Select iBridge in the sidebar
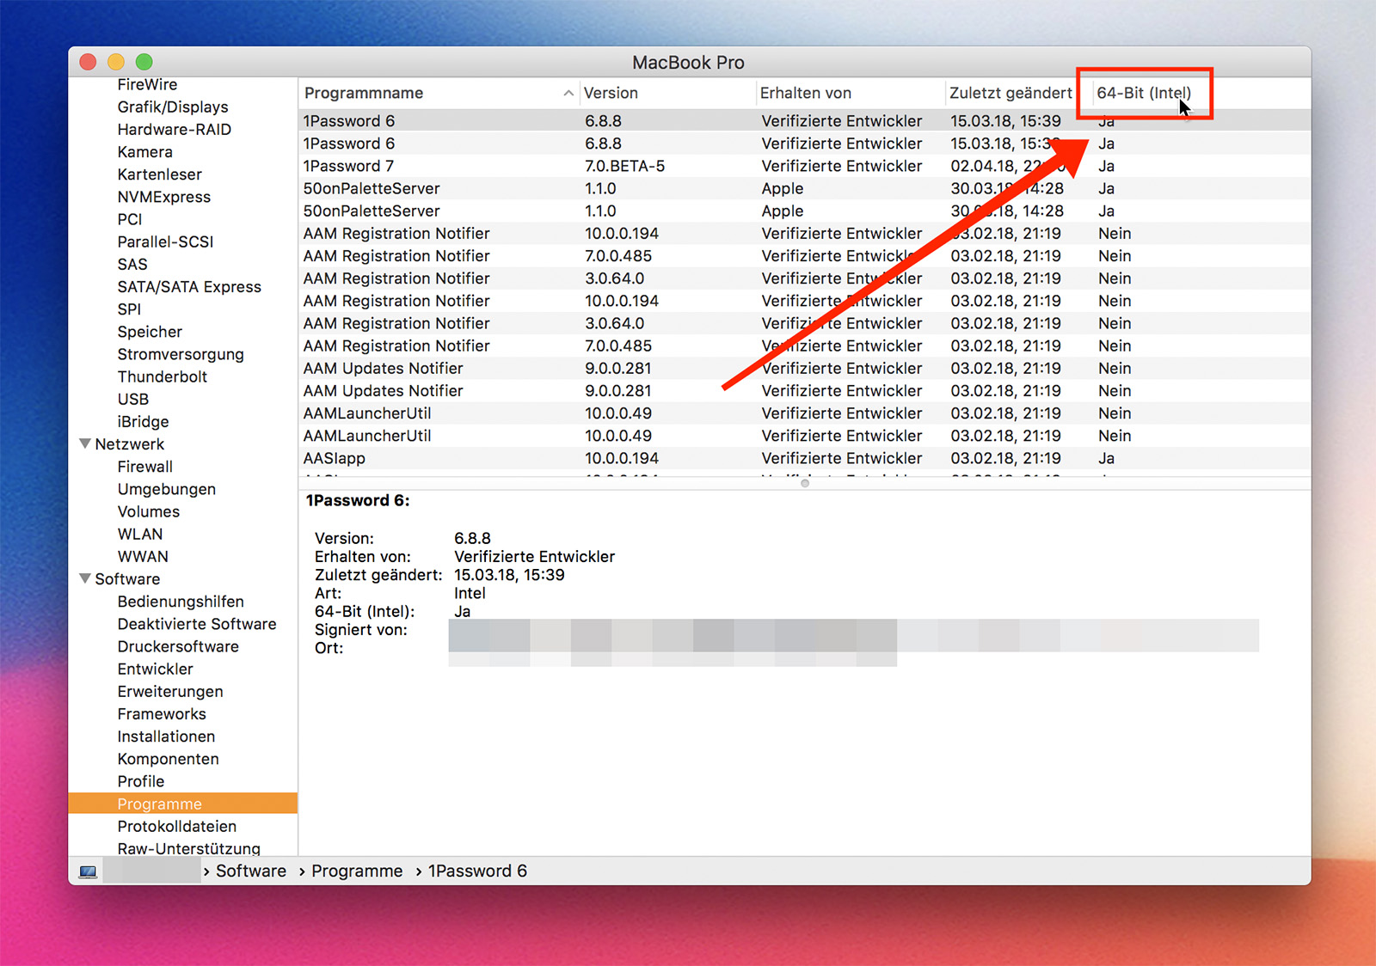 [143, 422]
